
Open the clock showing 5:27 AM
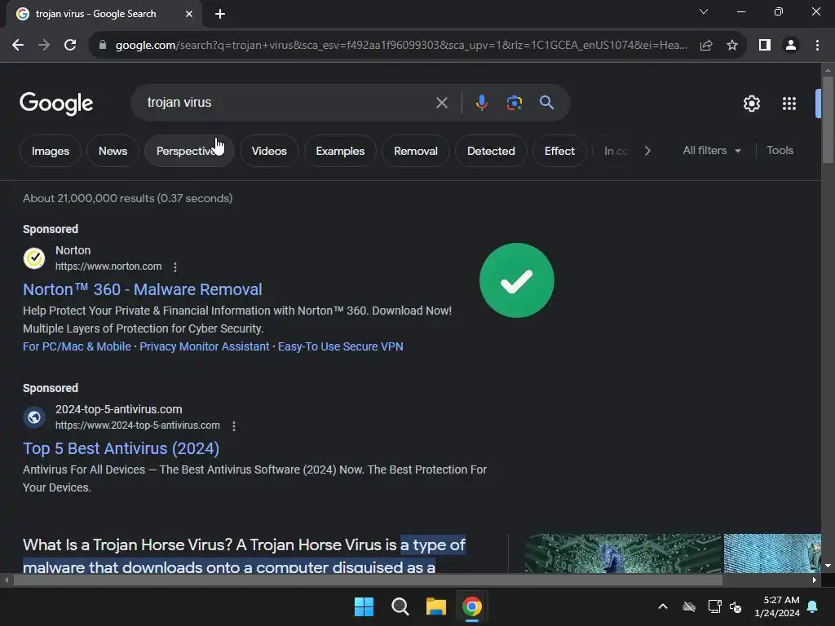(x=777, y=606)
